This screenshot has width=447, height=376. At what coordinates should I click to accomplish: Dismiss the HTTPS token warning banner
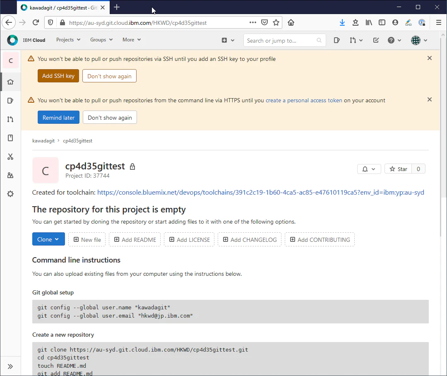coord(430,99)
